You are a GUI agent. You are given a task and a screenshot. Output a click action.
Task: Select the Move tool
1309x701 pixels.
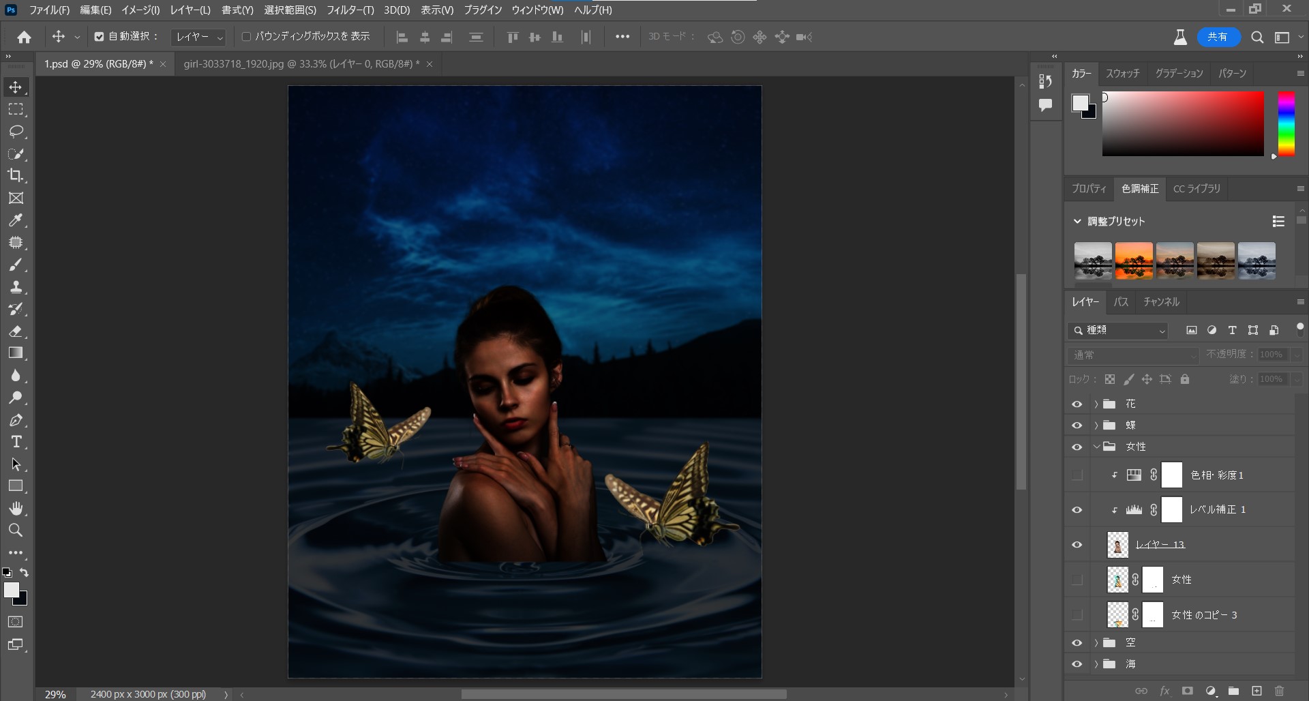pos(16,87)
